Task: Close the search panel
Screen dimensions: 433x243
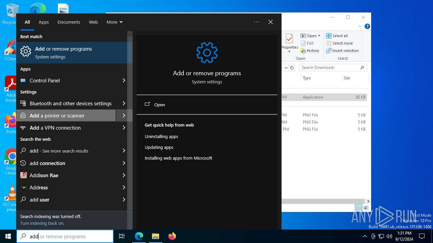Action: point(271,22)
